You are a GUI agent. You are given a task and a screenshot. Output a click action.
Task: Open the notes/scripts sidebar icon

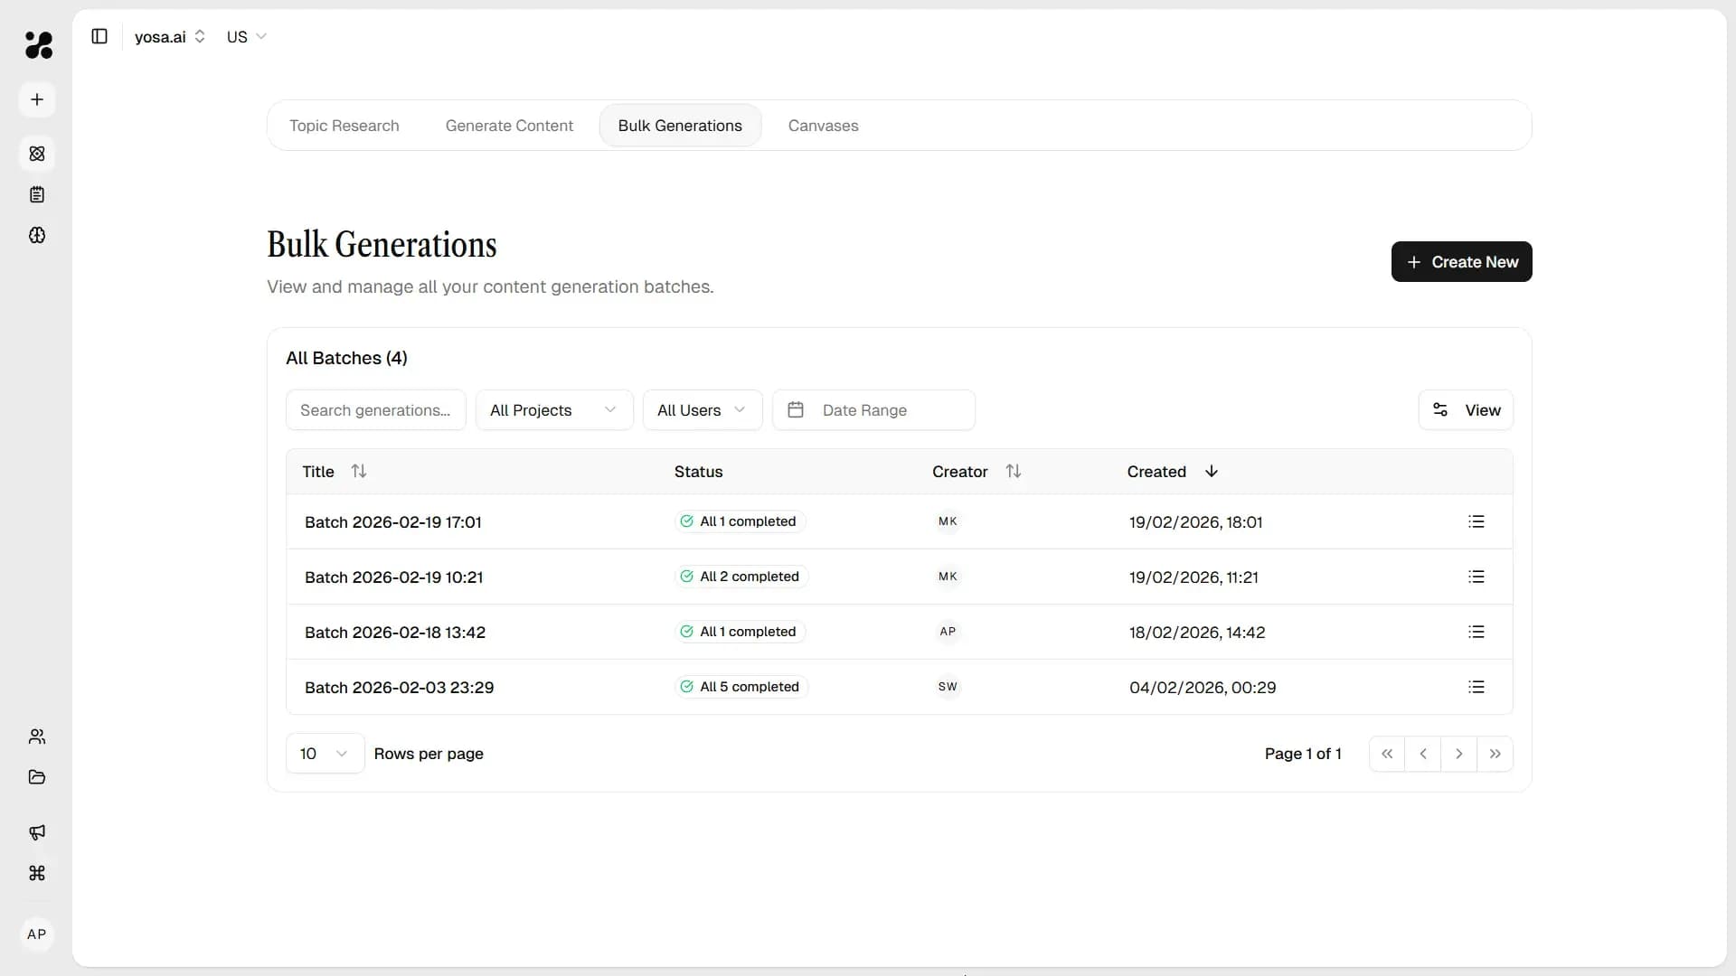[37, 194]
